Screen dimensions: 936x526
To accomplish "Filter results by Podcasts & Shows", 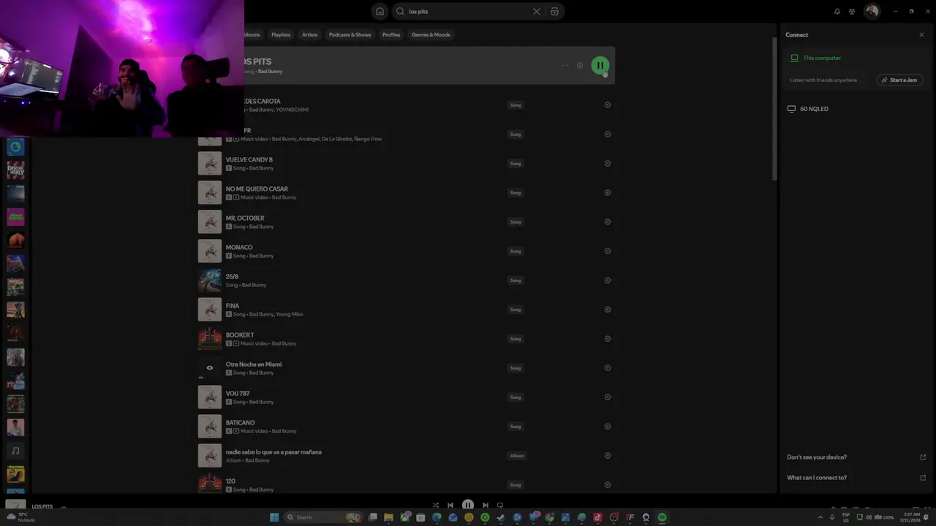I will pyautogui.click(x=350, y=34).
